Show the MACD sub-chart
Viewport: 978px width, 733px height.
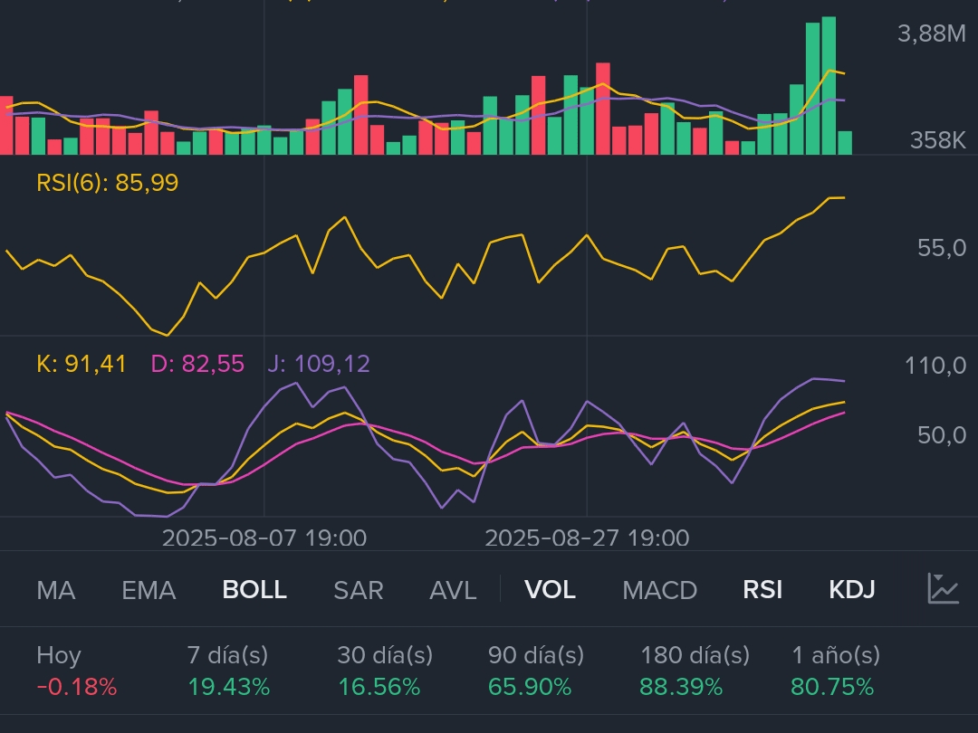coord(659,590)
